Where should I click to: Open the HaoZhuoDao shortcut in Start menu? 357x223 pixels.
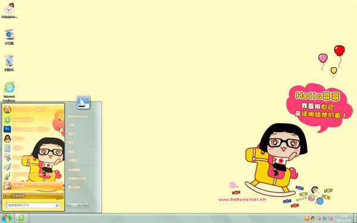click(x=33, y=109)
